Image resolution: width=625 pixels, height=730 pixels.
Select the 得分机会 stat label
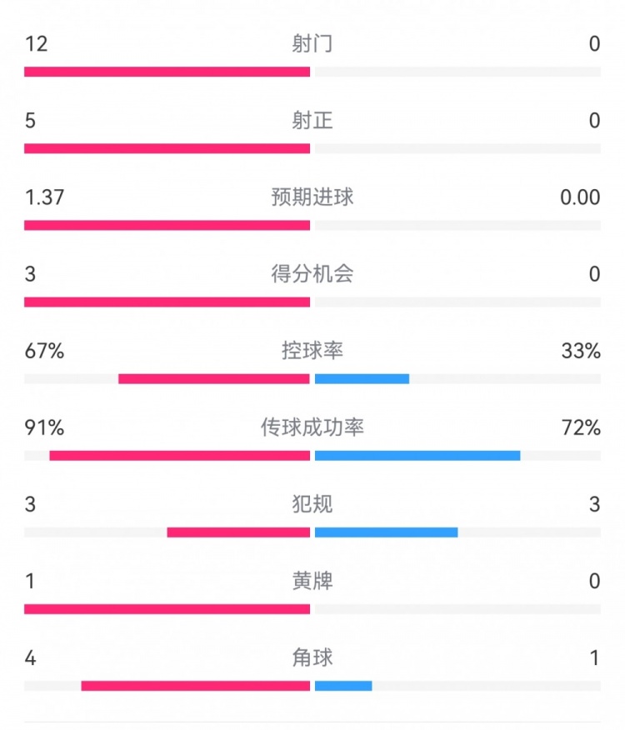(312, 274)
